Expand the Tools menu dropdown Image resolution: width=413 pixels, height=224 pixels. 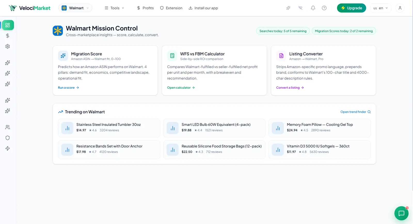114,8
